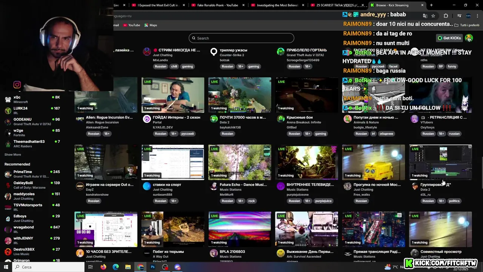This screenshot has height=272, width=483.
Task: Bookmark page with star icon
Action: click(x=433, y=16)
